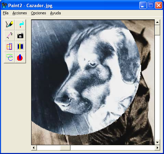Click the vertical scrollbar up arrow
Viewport: 164px width, 154px height.
(x=157, y=22)
